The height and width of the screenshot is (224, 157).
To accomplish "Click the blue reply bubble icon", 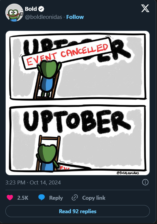I will [x=42, y=197].
